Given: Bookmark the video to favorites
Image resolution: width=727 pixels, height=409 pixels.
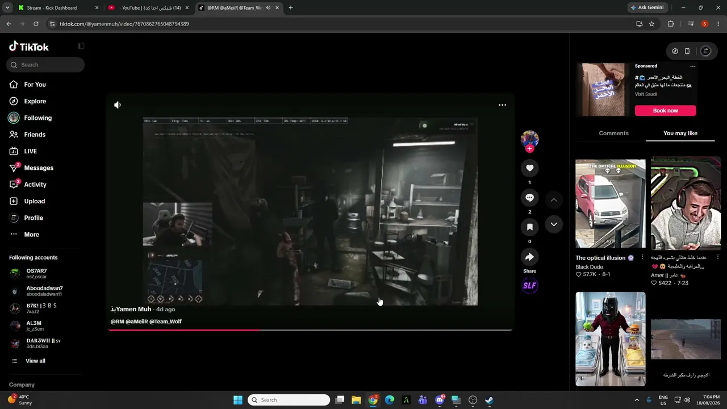Looking at the screenshot, I should click(529, 227).
